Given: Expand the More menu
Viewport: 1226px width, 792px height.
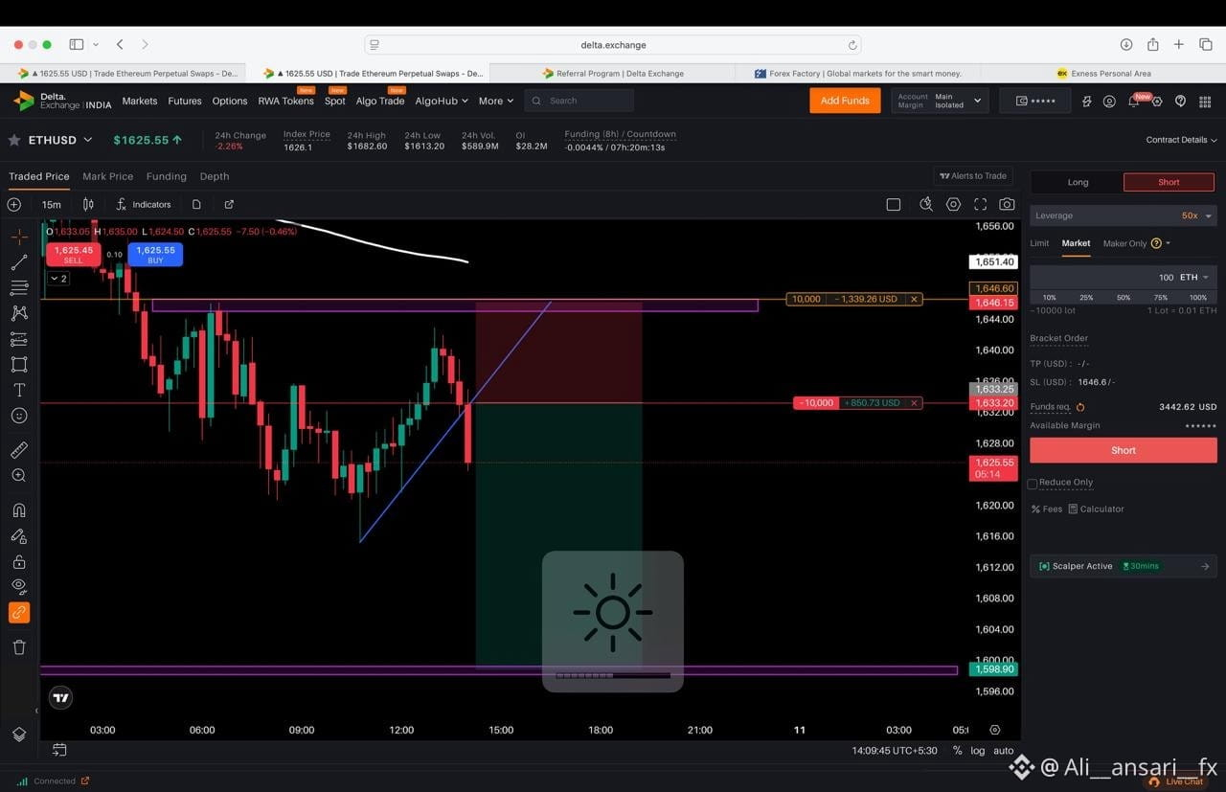Looking at the screenshot, I should (x=496, y=101).
